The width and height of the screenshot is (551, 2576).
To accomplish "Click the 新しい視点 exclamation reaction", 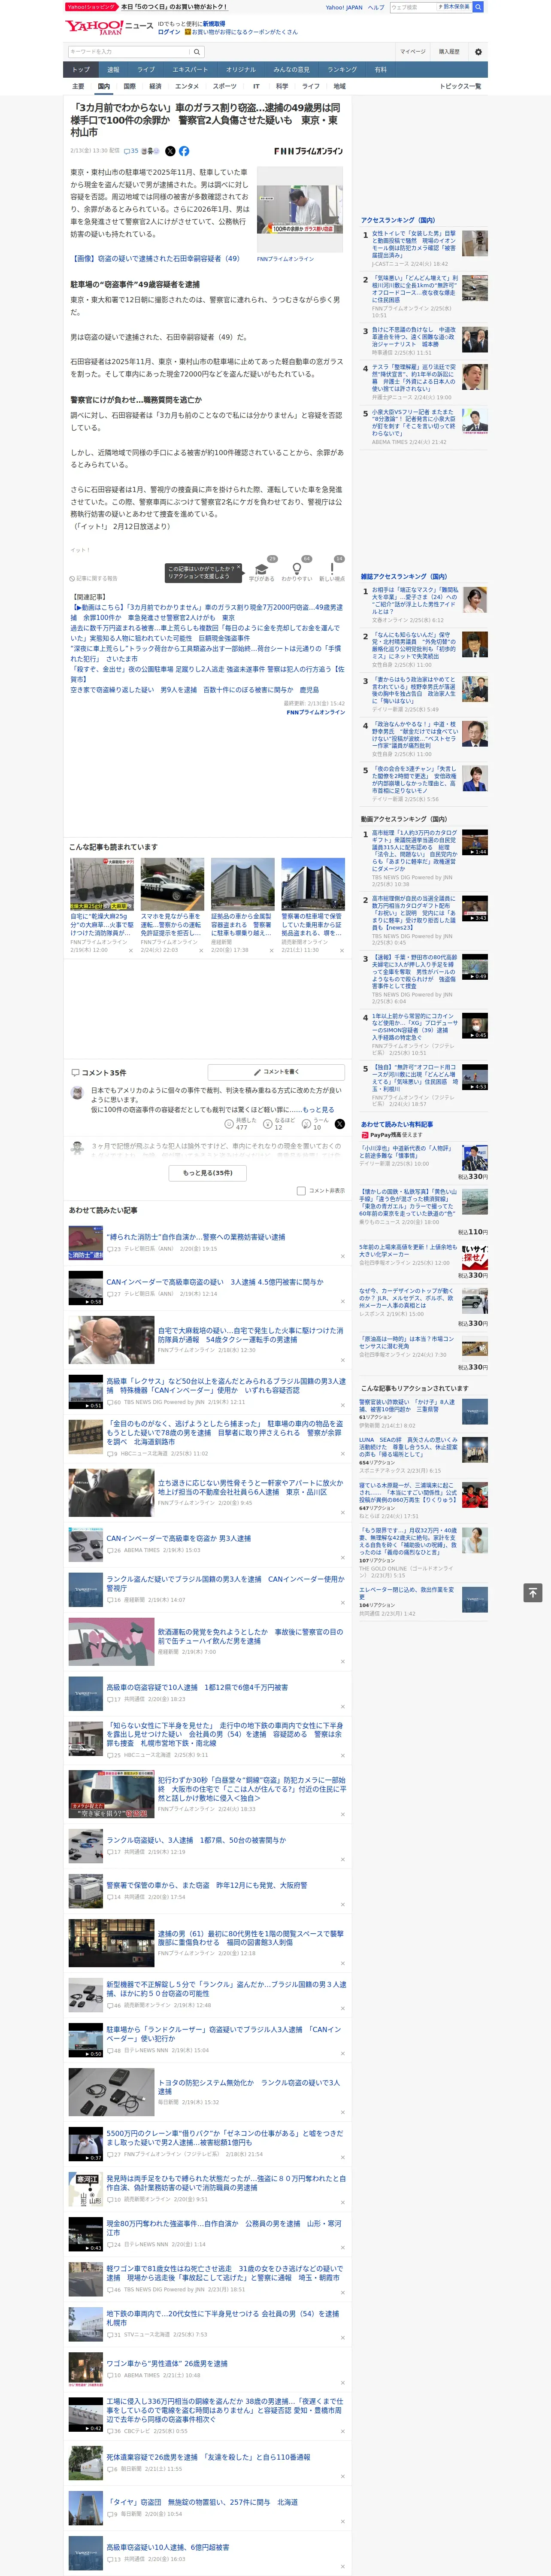I will 332,568.
